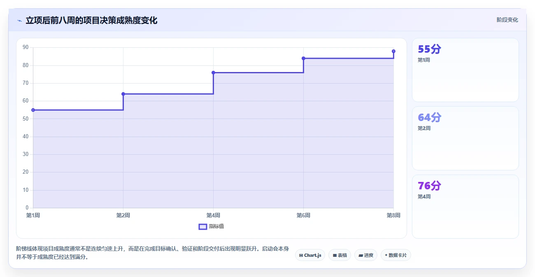
Task: Open the 55分 第1周 data card
Action: (465, 70)
